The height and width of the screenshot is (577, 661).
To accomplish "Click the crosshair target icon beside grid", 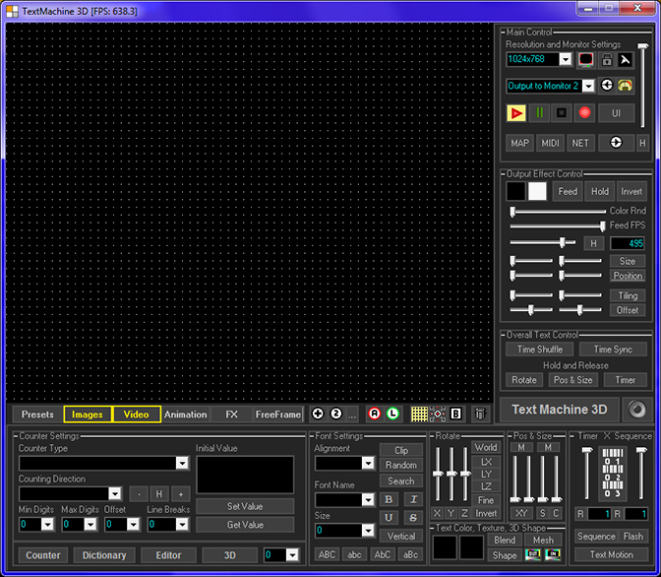I will [x=438, y=415].
